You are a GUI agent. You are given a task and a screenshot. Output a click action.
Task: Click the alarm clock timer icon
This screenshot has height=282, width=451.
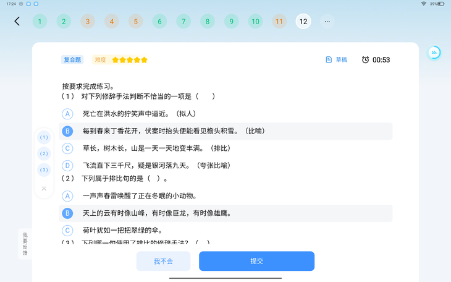click(x=365, y=60)
